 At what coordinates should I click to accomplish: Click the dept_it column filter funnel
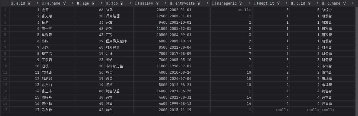[x=278, y=4]
